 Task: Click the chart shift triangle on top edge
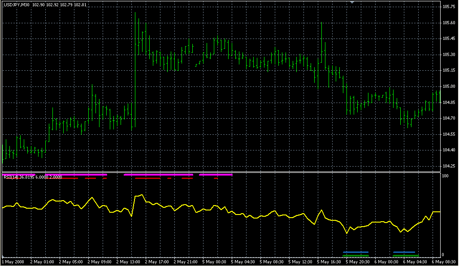coord(353,3)
